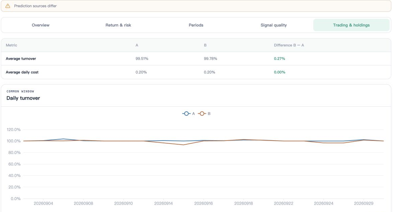
Task: Click the 80.0% y-axis label
Action: point(14,153)
